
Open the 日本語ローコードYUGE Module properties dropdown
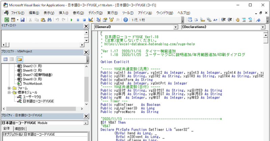[86, 123]
